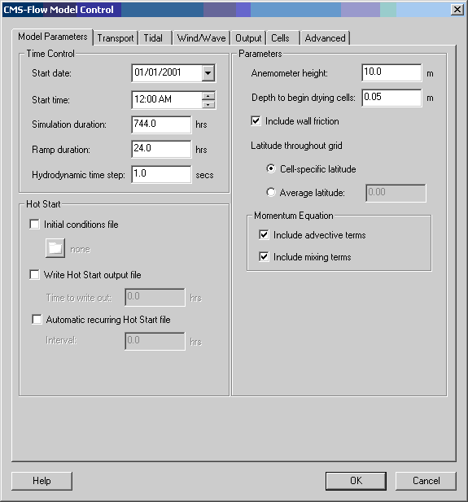Decrease Start time with down spinner arrow
The image size is (468, 502).
[208, 104]
